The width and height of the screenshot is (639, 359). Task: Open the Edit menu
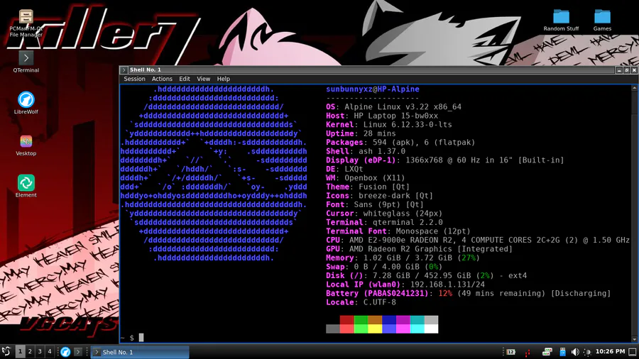tap(185, 79)
